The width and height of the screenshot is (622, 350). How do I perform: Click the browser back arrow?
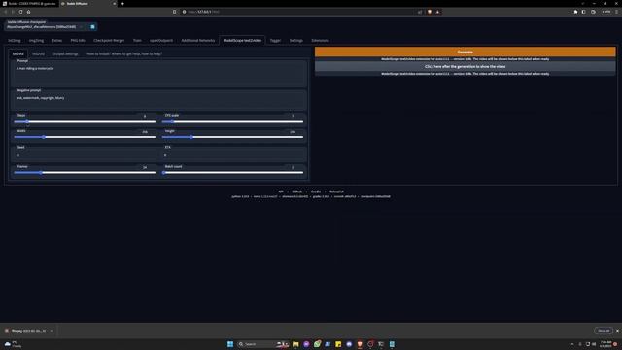[6, 12]
